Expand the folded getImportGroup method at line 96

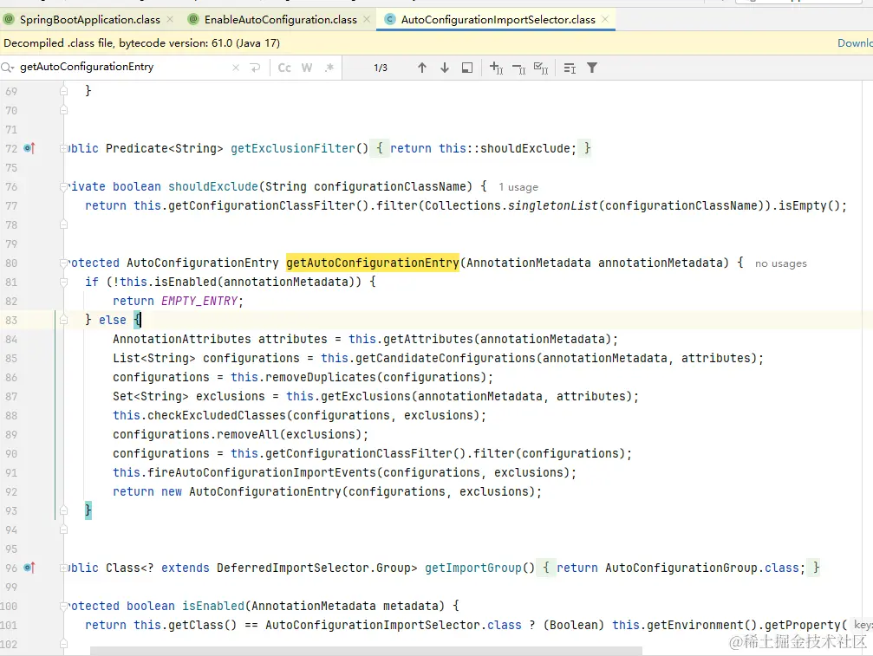[x=63, y=568]
